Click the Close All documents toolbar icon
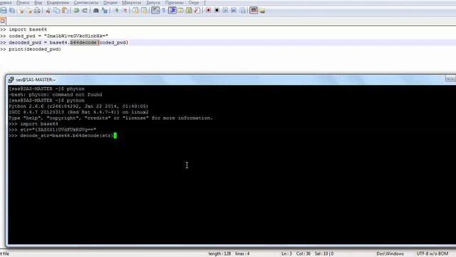456x257 pixels. pyautogui.click(x=29, y=11)
